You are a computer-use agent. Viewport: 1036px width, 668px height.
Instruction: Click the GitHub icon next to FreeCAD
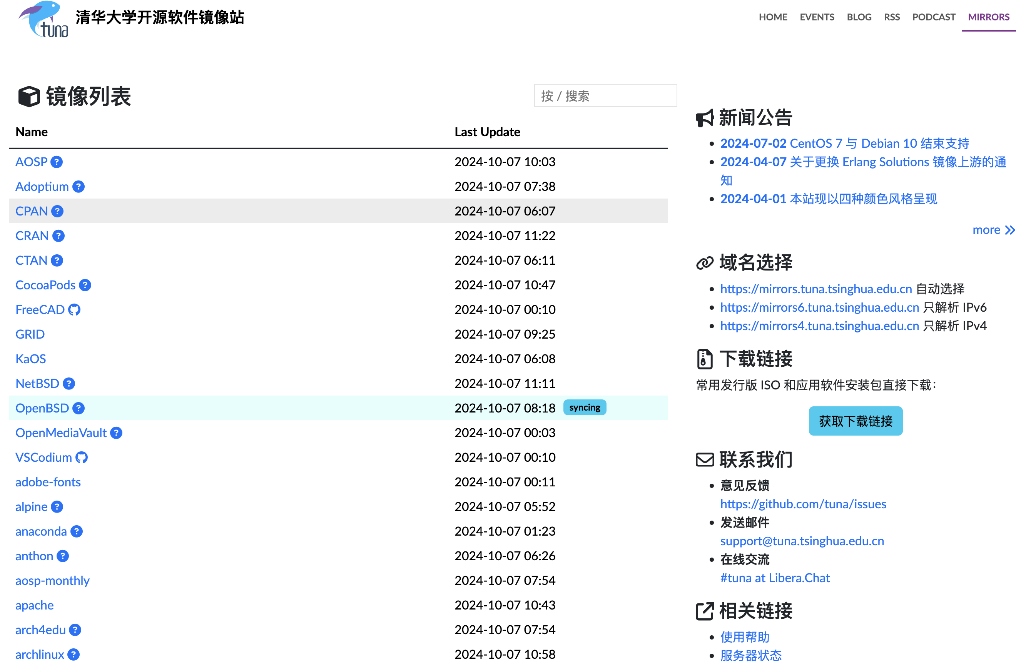(x=74, y=310)
